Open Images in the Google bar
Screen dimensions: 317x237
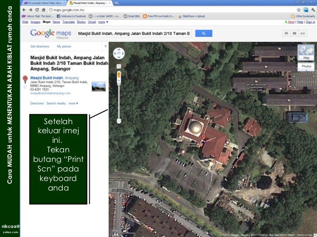(35, 22)
